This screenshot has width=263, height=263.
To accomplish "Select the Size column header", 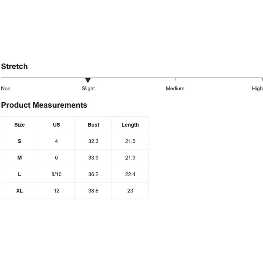I will click(19, 125).
